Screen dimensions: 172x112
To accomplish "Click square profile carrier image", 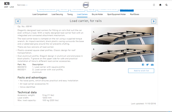I will pos(123,36).
